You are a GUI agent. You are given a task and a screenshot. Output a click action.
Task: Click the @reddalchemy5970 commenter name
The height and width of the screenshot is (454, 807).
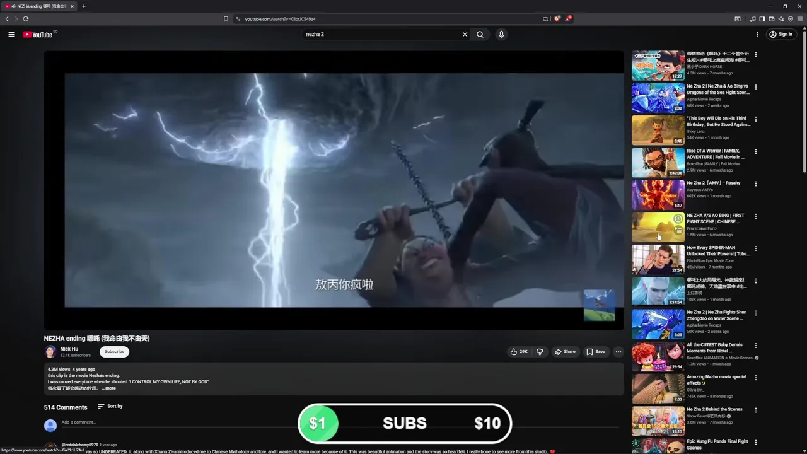point(79,445)
